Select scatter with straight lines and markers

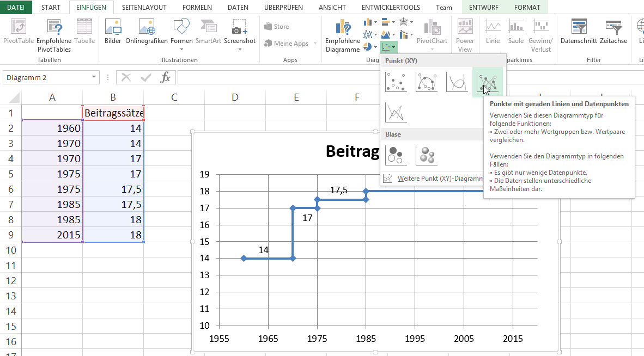487,82
